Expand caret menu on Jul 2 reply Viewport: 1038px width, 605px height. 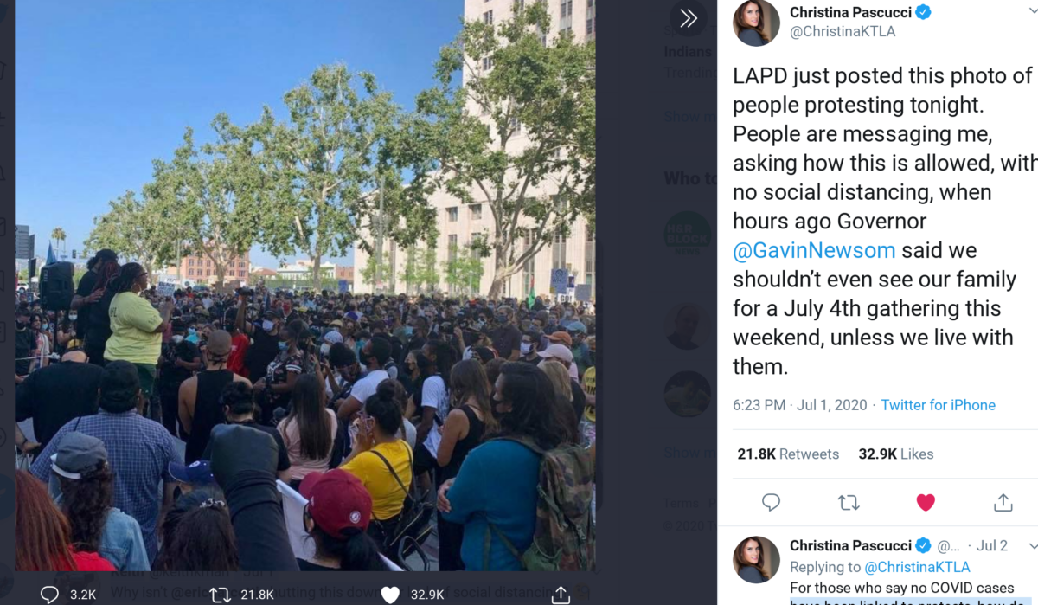coord(1032,546)
